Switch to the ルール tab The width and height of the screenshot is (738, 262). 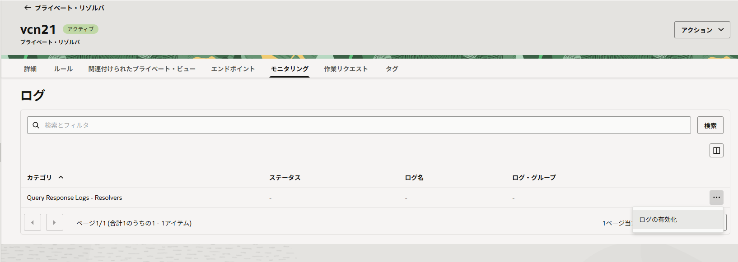point(63,69)
